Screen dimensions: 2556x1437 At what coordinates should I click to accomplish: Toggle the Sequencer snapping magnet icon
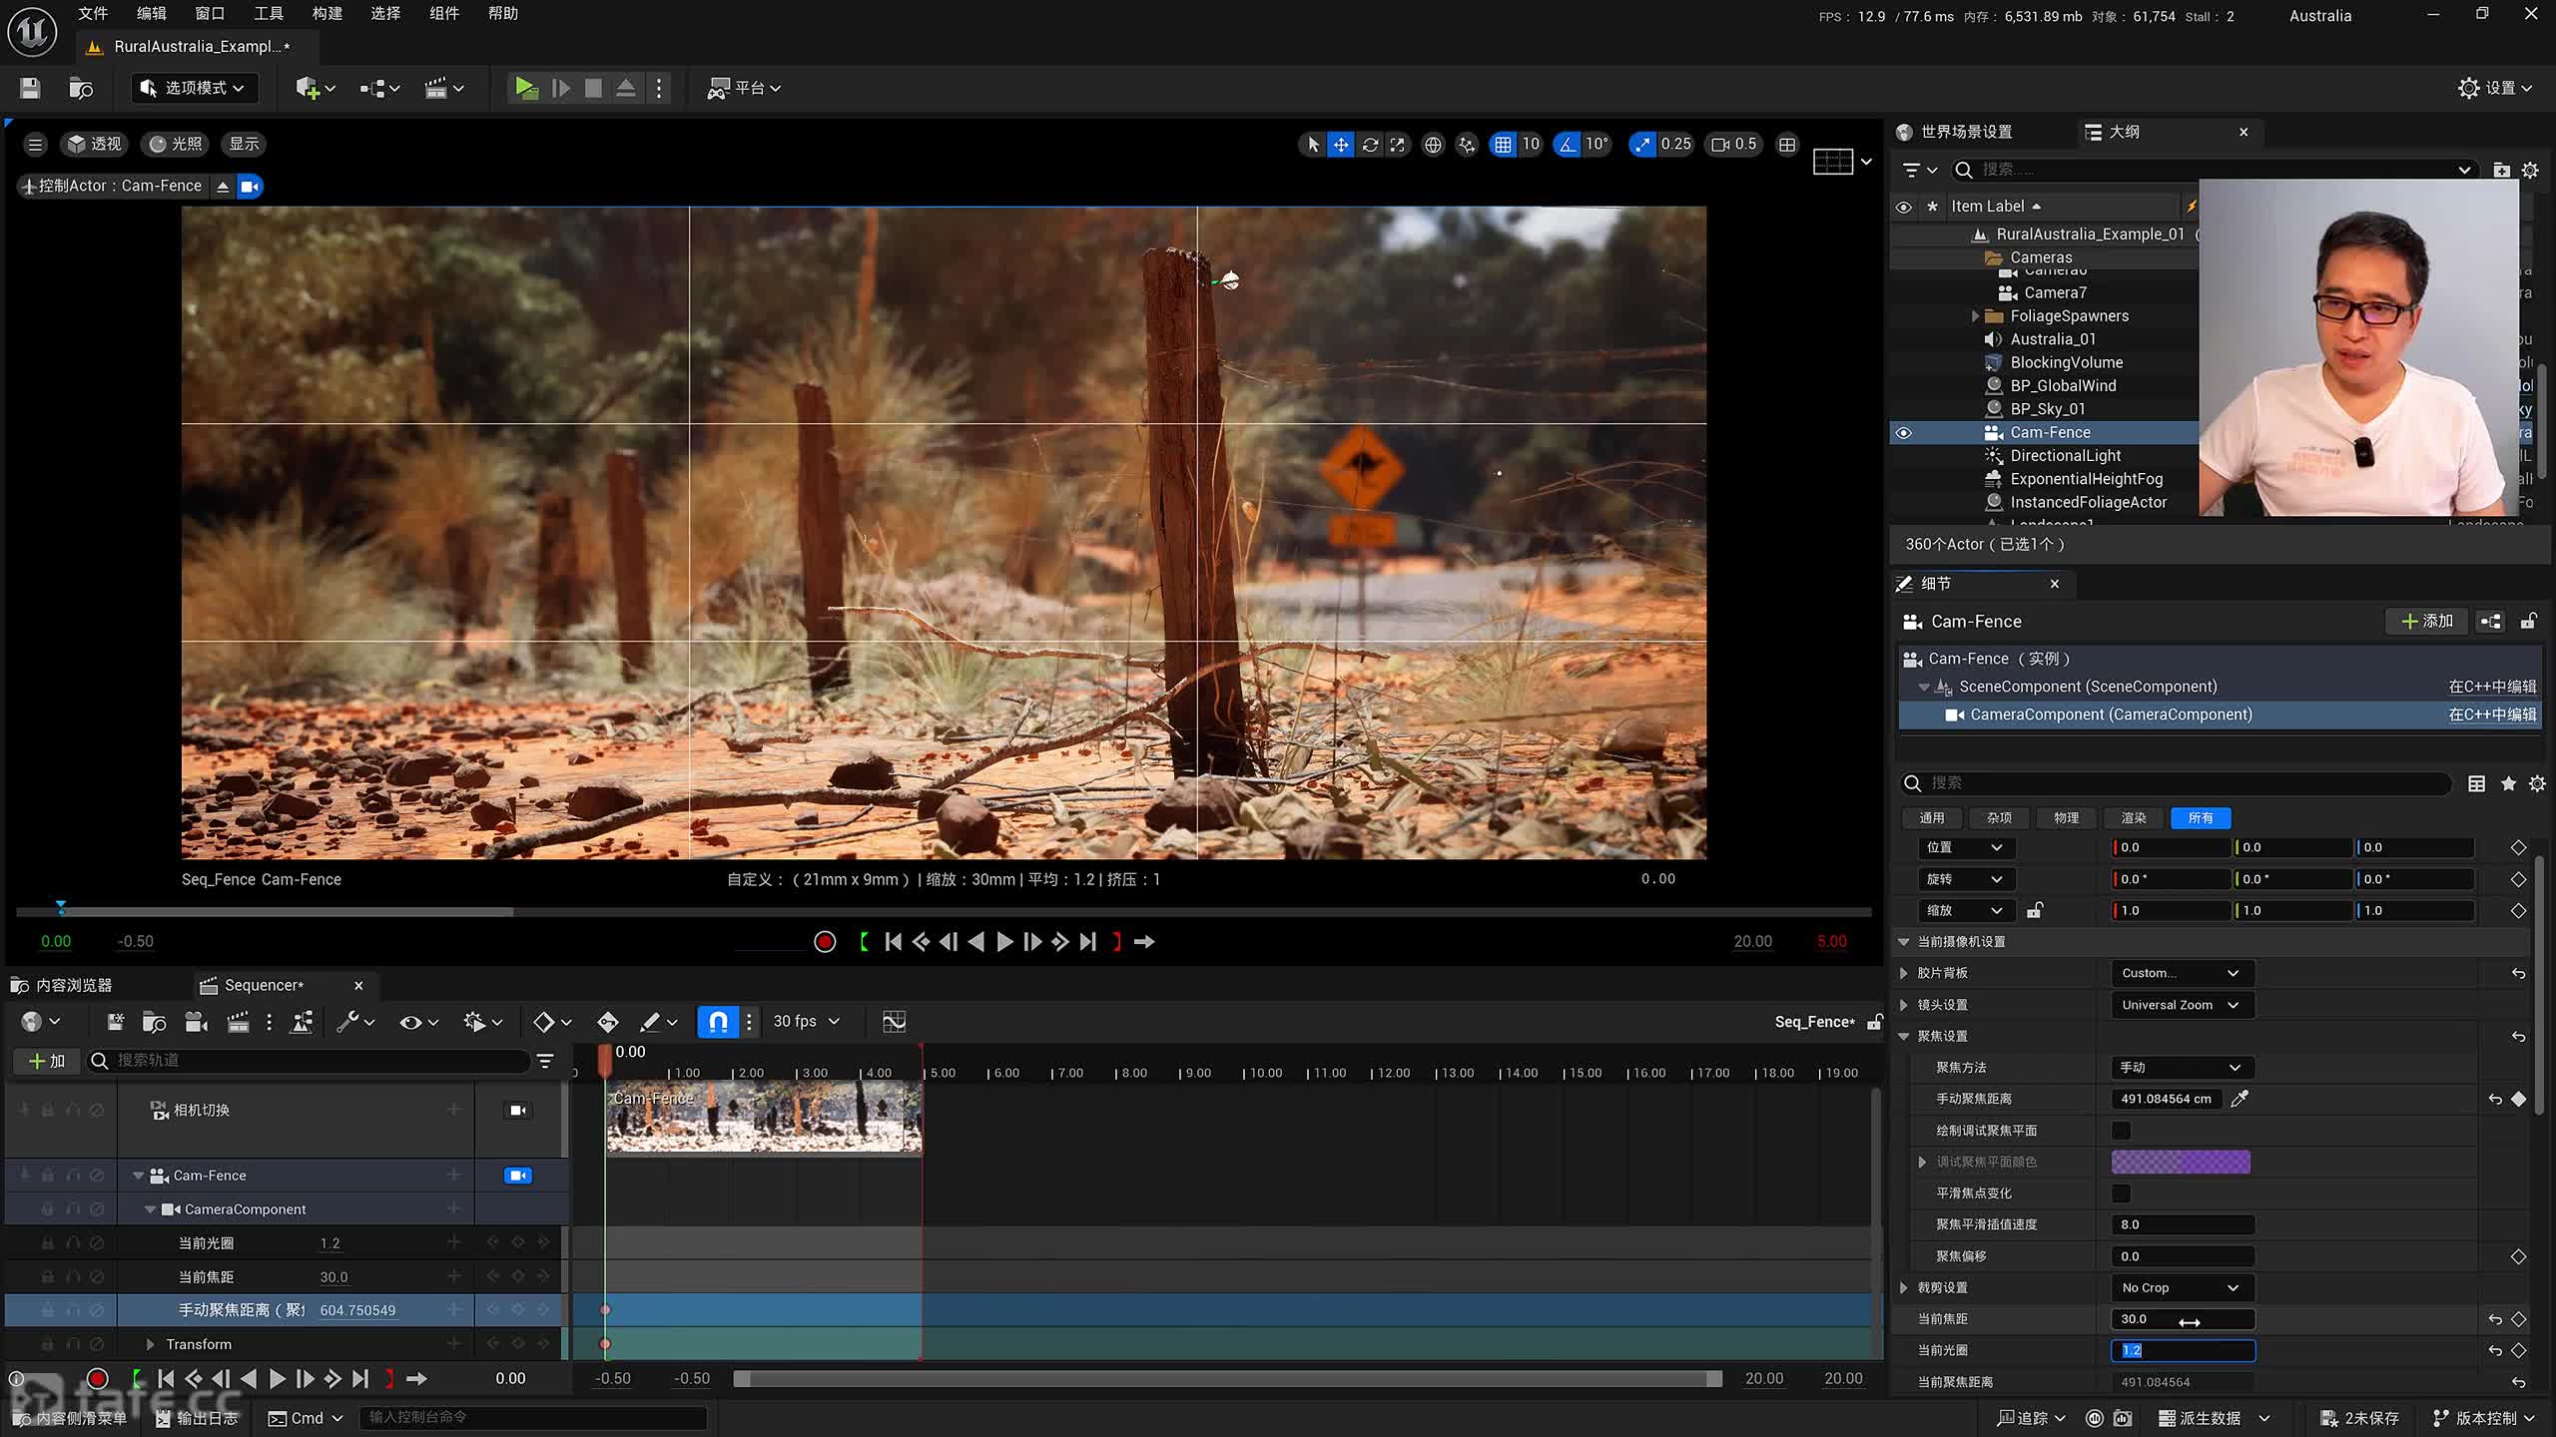click(718, 1021)
